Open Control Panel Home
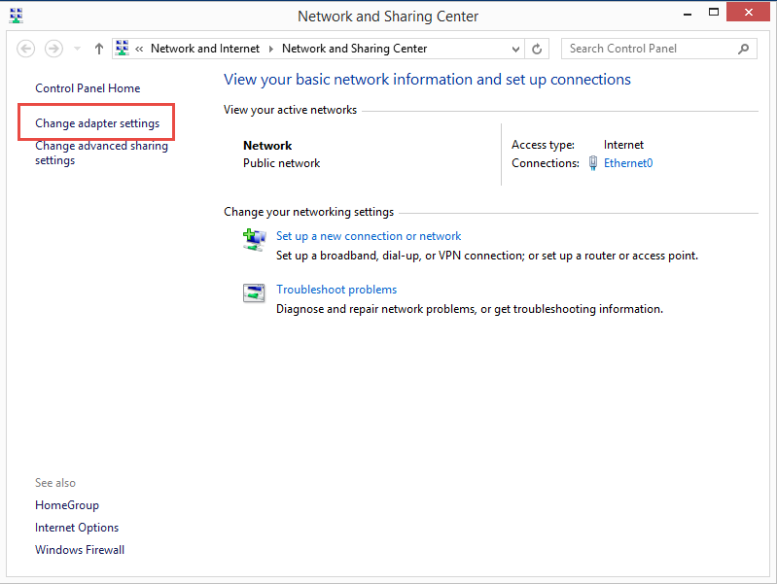Viewport: 777px width, 584px height. [88, 88]
